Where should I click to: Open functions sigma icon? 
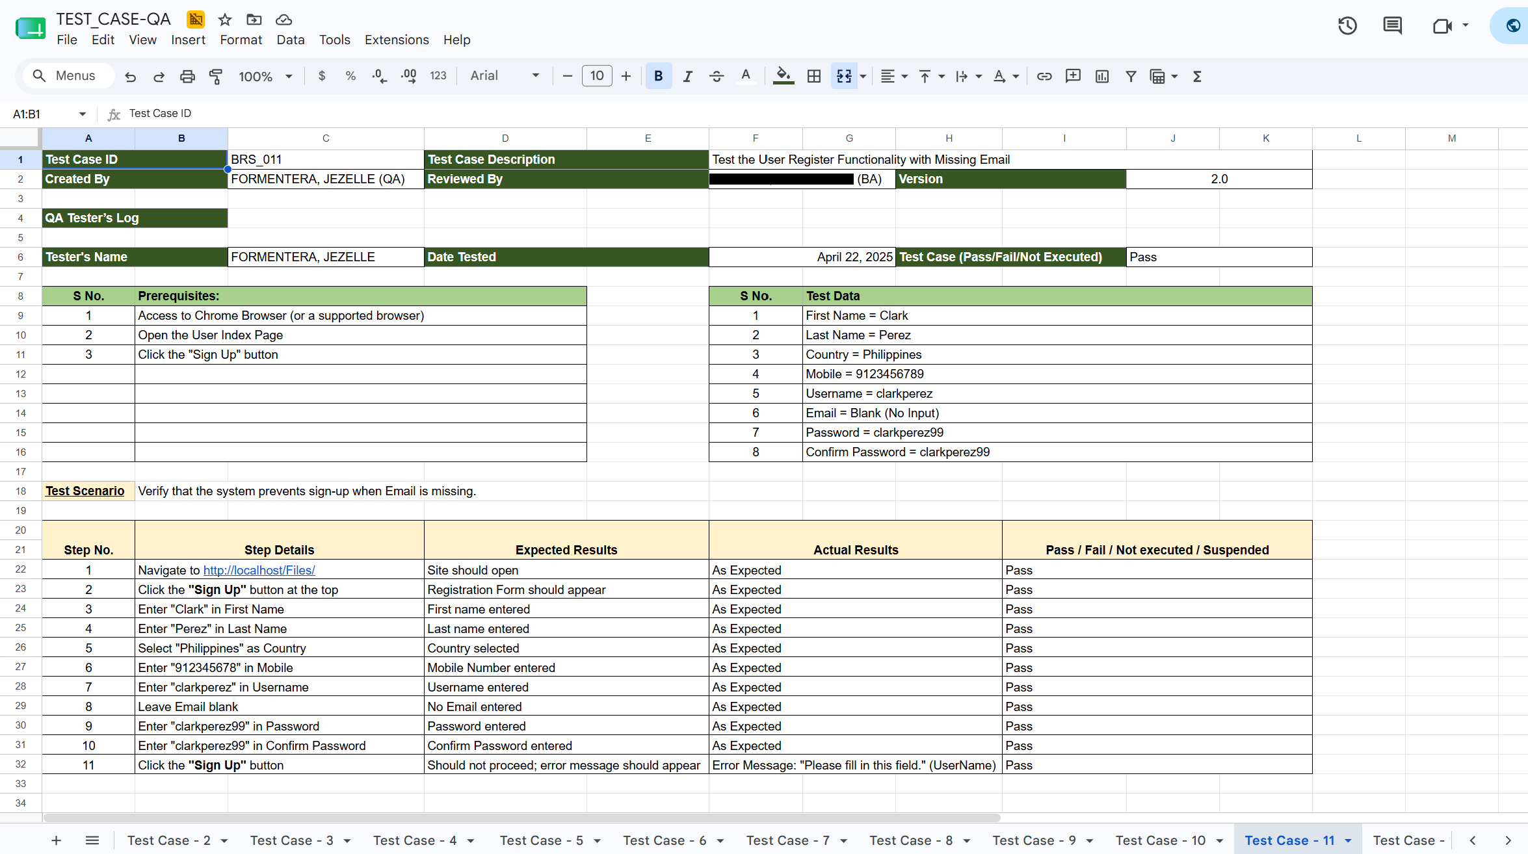click(x=1197, y=77)
